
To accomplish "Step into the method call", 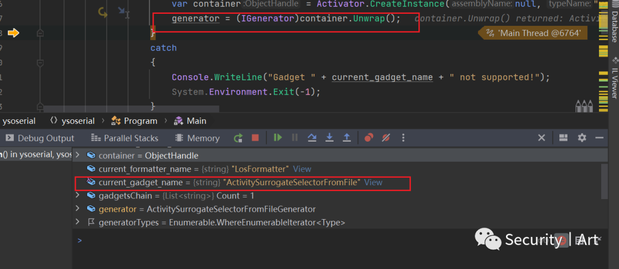I will (329, 138).
